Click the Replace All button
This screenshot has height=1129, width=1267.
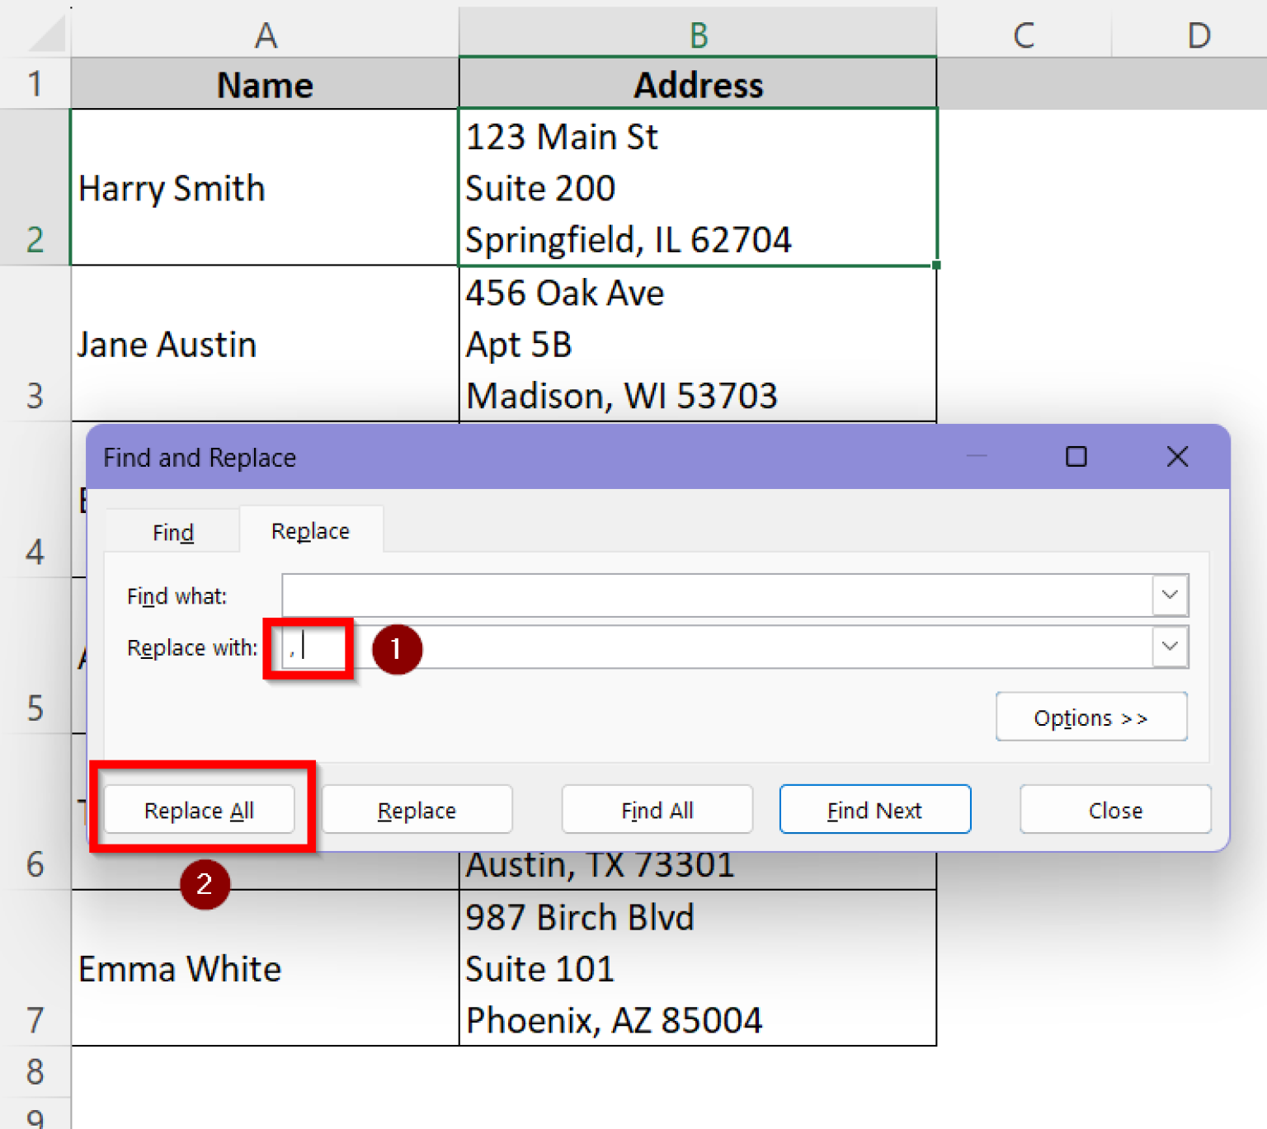coord(199,810)
